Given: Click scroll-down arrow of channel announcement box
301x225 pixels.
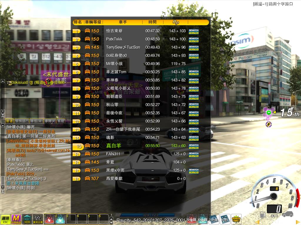Looking at the screenshot, I should pyautogui.click(x=3, y=111).
